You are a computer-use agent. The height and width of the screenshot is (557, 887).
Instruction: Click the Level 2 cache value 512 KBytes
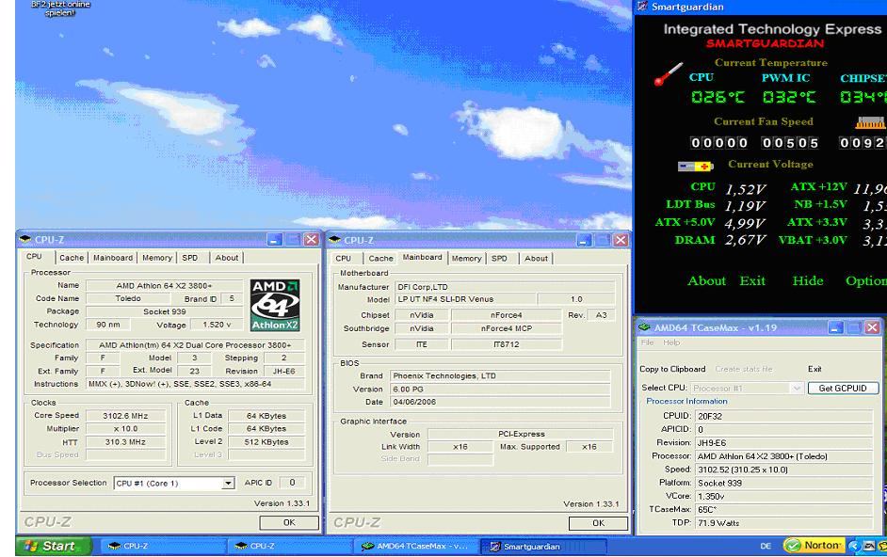coord(266,442)
